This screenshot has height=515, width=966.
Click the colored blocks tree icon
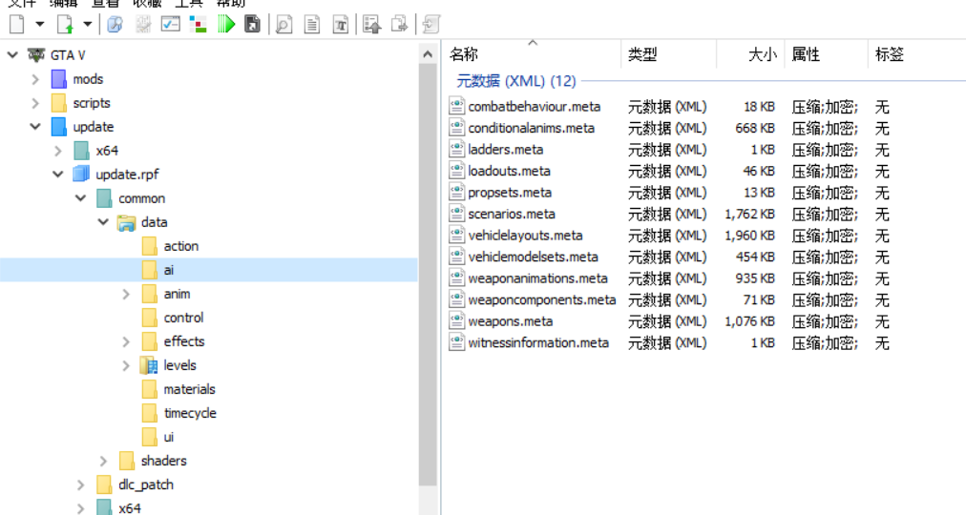click(x=198, y=25)
